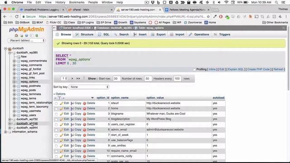
Task: Check the checkbox for blogdescription row
Action: [56, 120]
